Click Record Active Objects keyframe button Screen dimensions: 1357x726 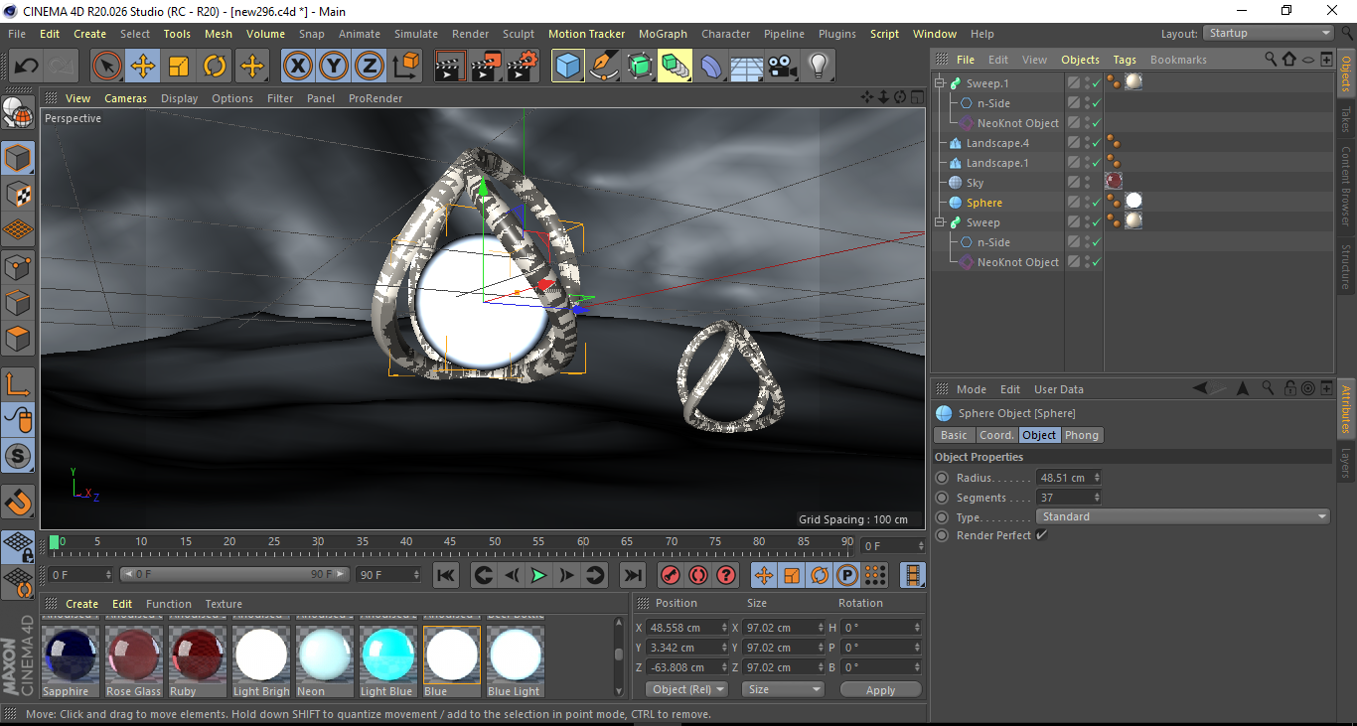671,575
